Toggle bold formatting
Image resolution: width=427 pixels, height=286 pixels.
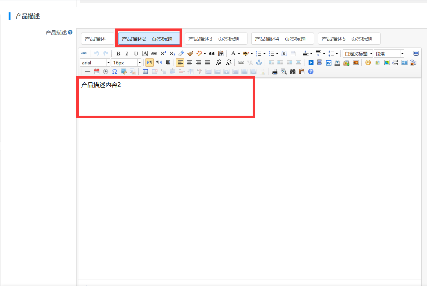tap(118, 54)
